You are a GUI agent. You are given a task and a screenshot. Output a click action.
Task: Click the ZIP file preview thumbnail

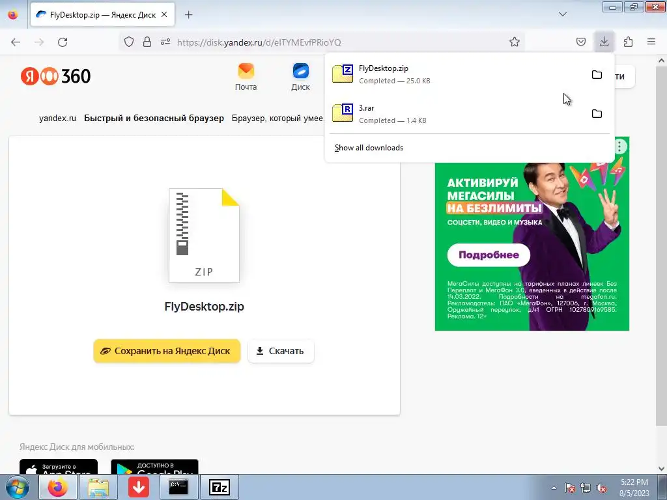(x=204, y=235)
